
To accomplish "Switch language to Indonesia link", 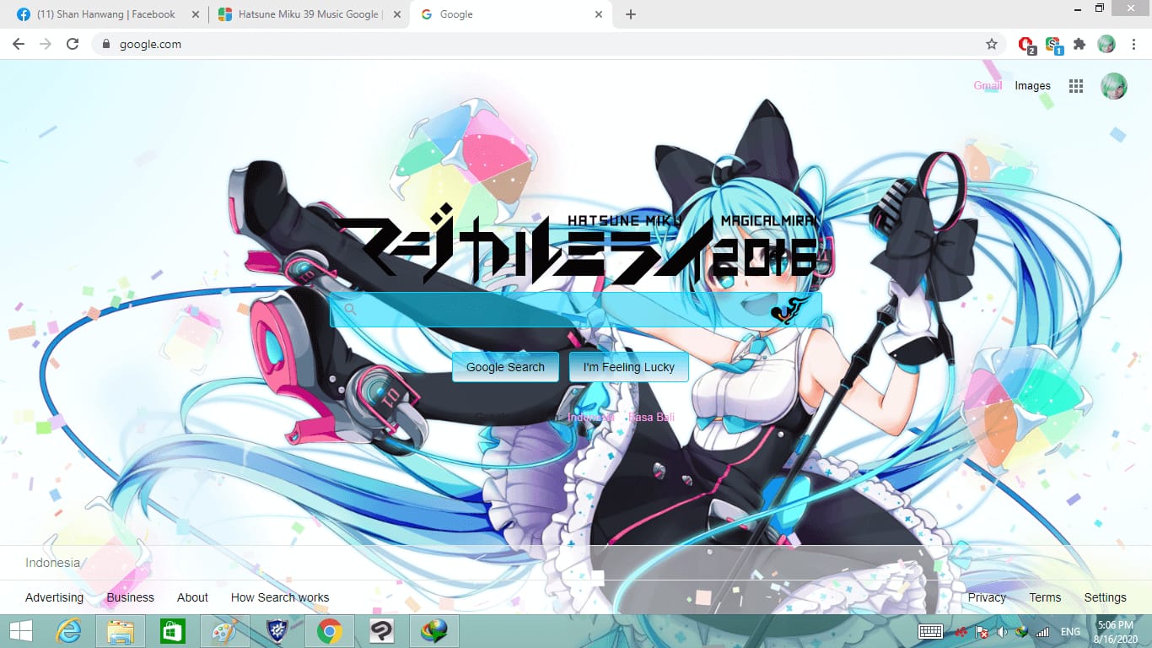I will tap(591, 417).
